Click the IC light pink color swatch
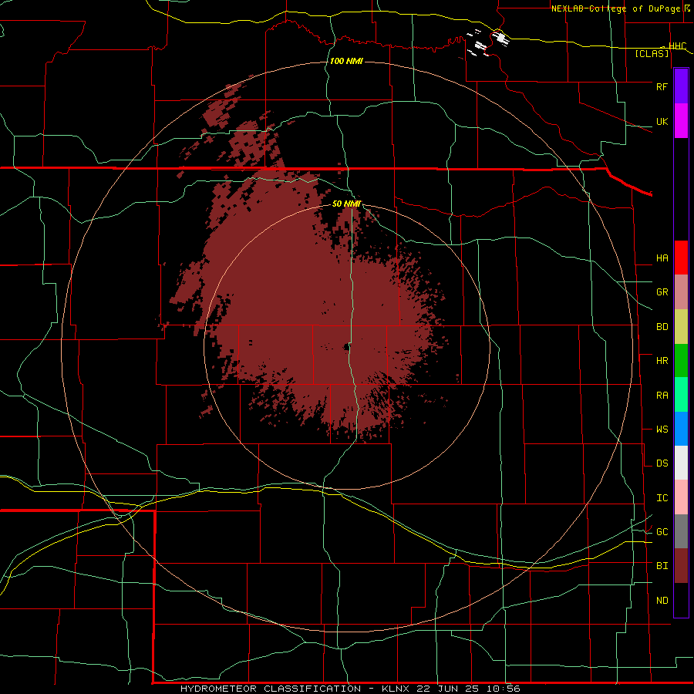Viewport: 694px width, 694px height. [x=681, y=497]
